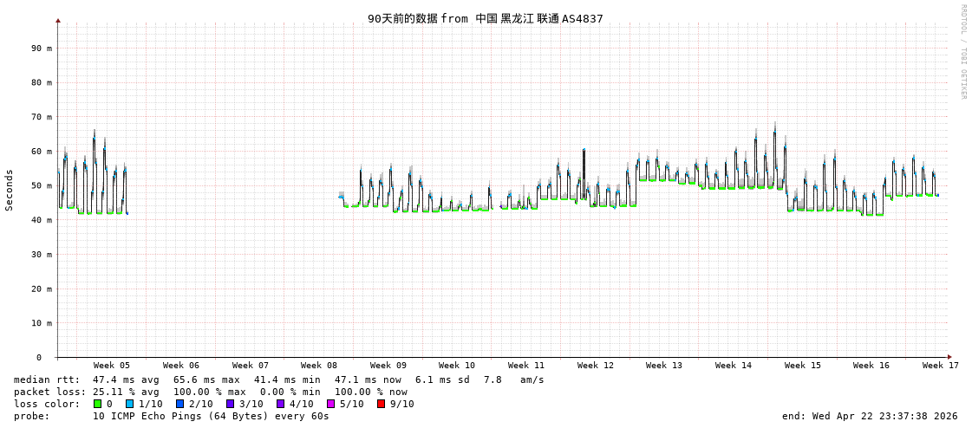Image resolution: width=972 pixels, height=428 pixels.
Task: Click the packet loss statistics line
Action: pyautogui.click(x=210, y=392)
